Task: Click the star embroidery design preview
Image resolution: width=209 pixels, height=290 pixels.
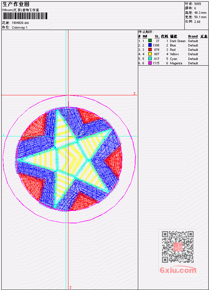Action: [69, 159]
